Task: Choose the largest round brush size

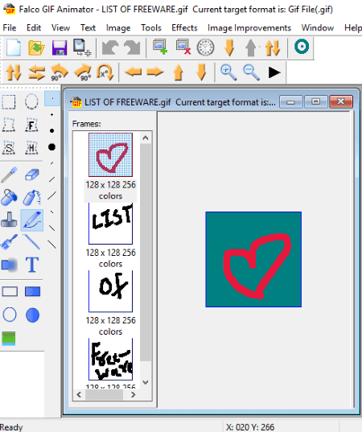Action: click(51, 147)
